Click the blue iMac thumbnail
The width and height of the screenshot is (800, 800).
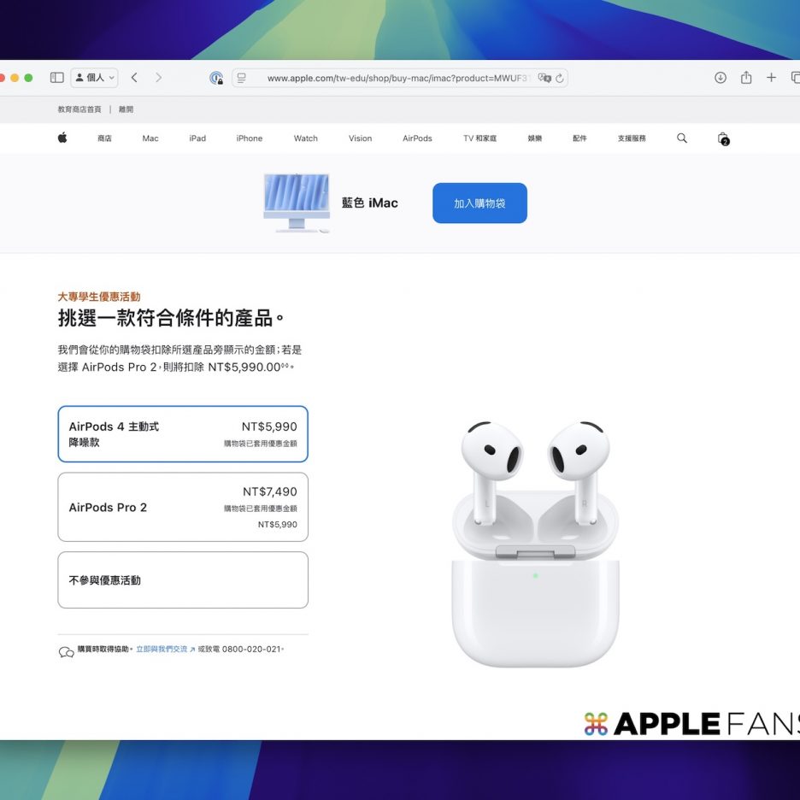pyautogui.click(x=297, y=203)
